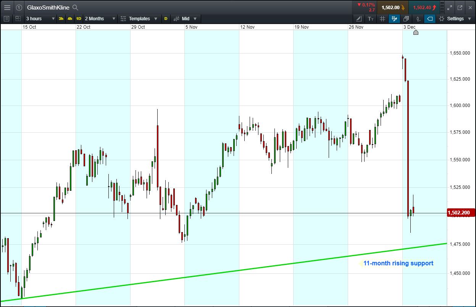Select the text annotation tool
This screenshot has width=476, height=307.
pyautogui.click(x=371, y=18)
